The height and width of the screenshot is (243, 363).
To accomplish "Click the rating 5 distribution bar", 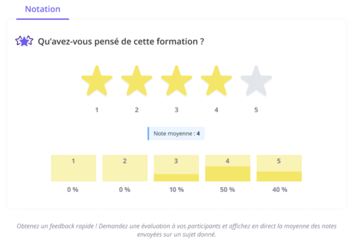I will (x=279, y=168).
